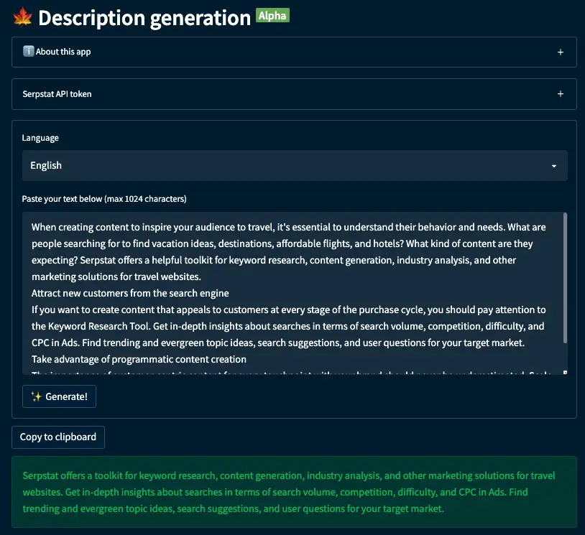This screenshot has height=535, width=585.
Task: Click inside the paste-your-text area
Action: coord(295,293)
